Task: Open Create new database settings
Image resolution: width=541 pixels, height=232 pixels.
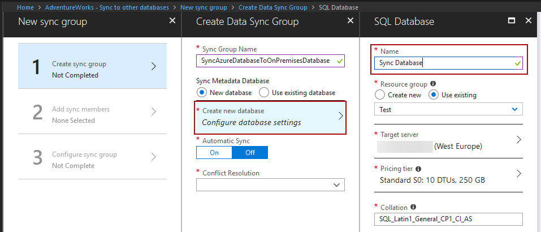Action: [270, 117]
